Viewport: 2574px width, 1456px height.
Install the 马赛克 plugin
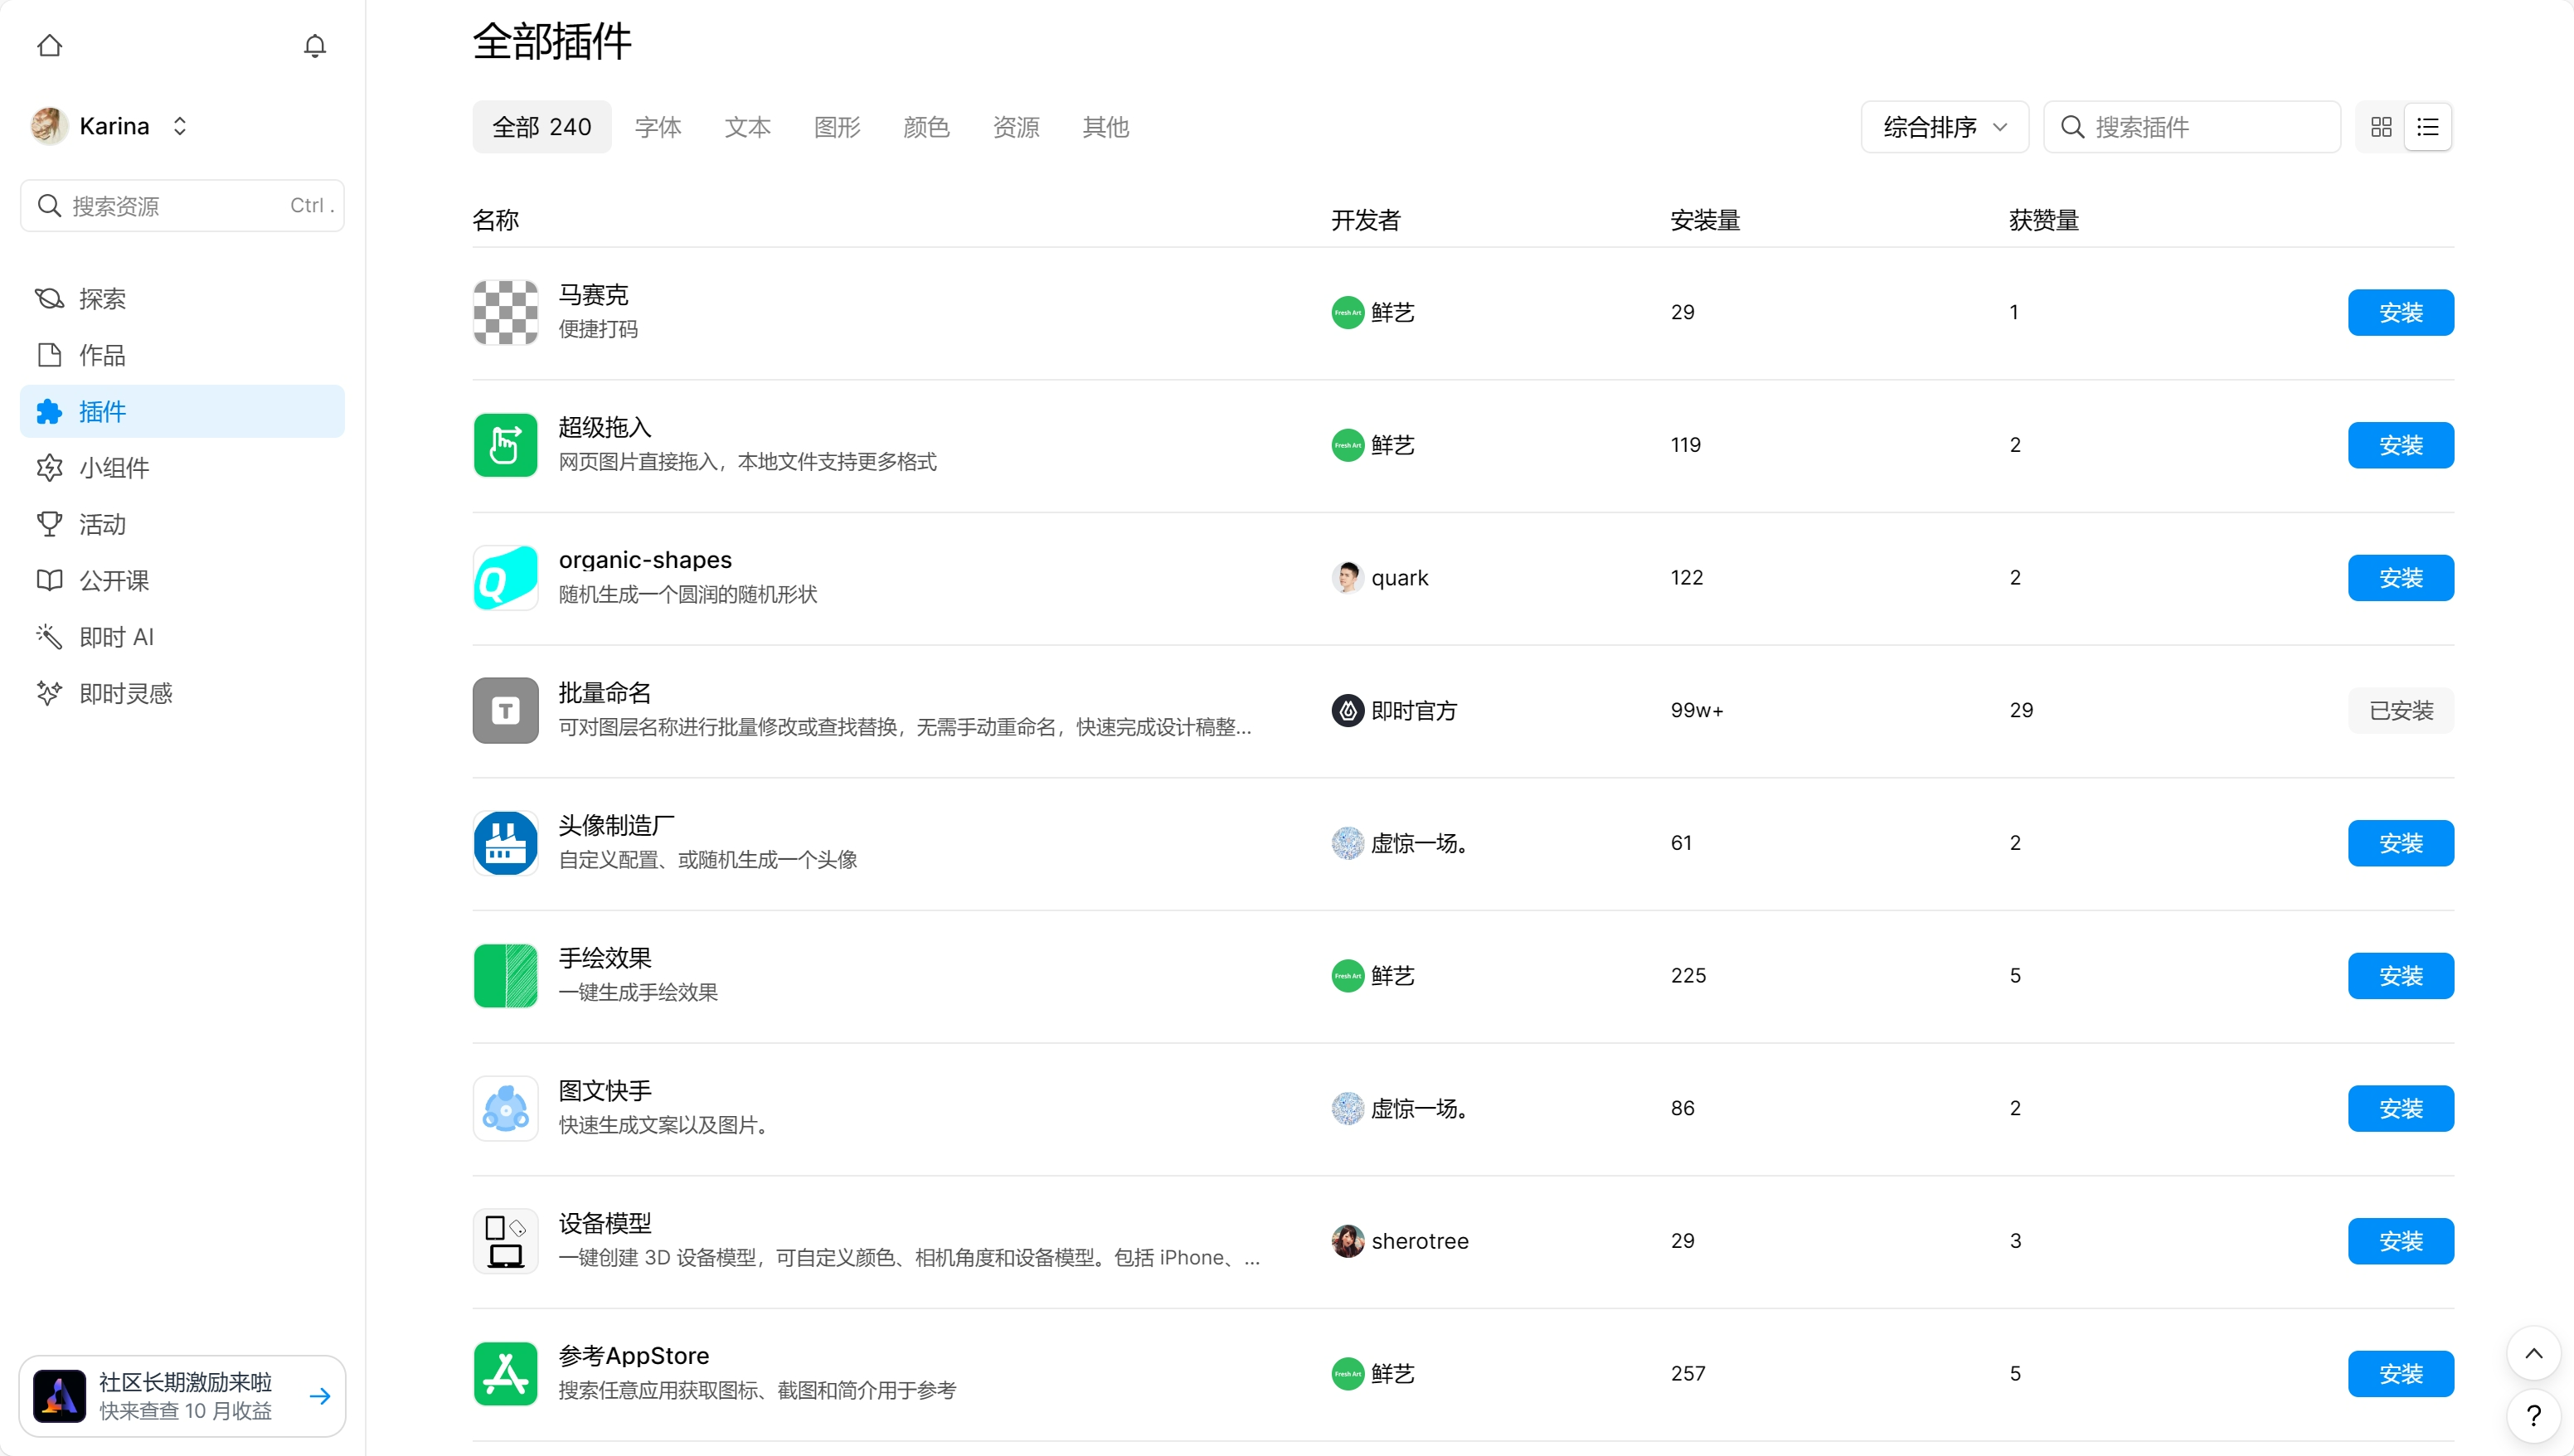click(2400, 313)
